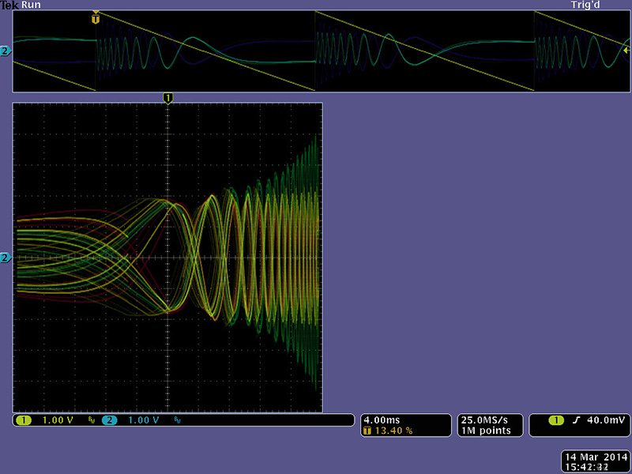Click the trigger source 1 badge
Screen dimensions: 632x474
point(555,420)
